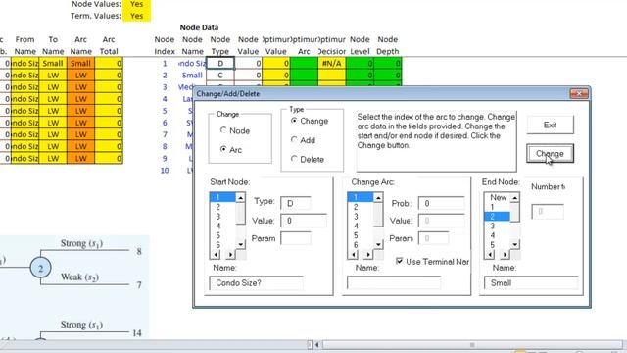Click the Start Node Value field
The height and width of the screenshot is (353, 627).
[304, 221]
